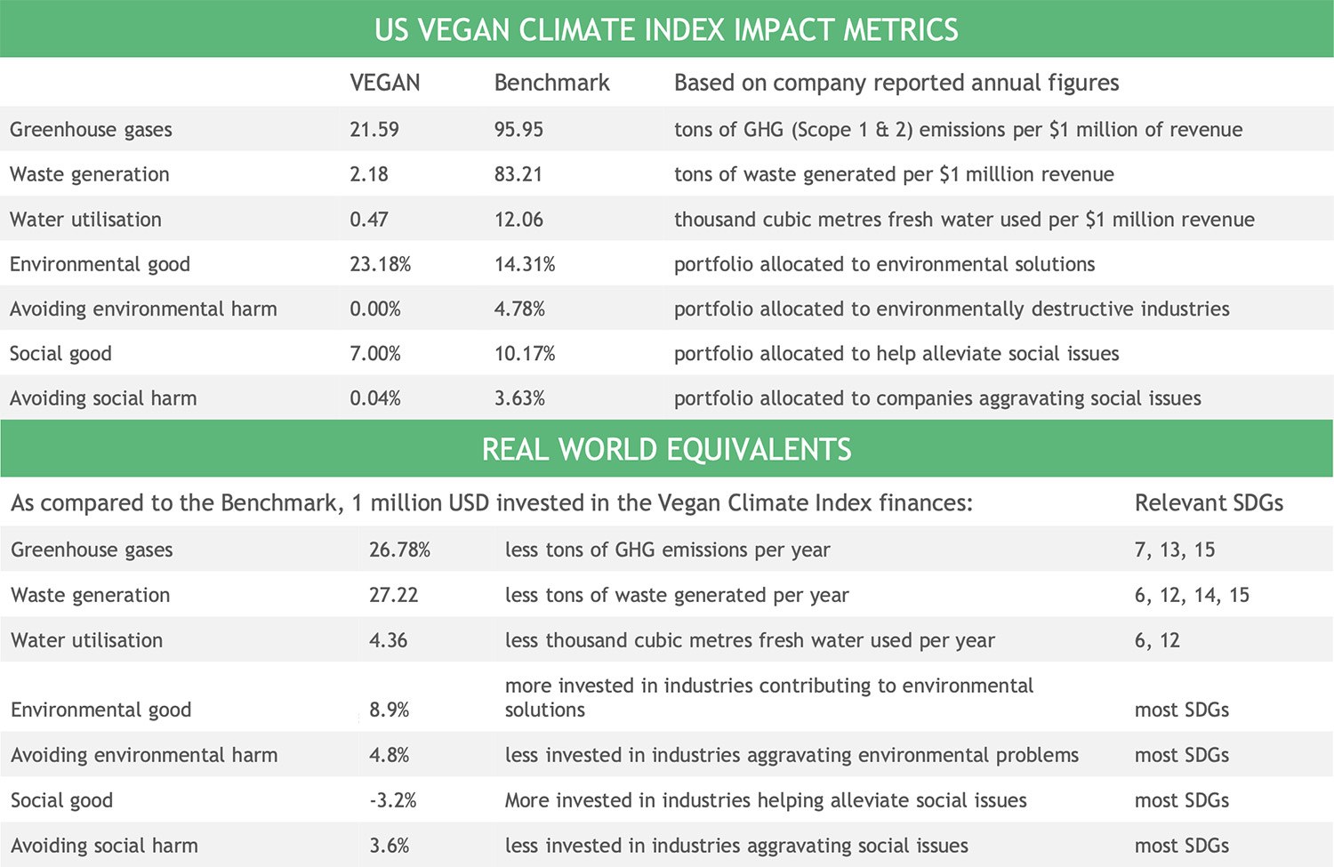Select the 27.22 waste reduction value
The height and width of the screenshot is (867, 1334).
[x=393, y=595]
